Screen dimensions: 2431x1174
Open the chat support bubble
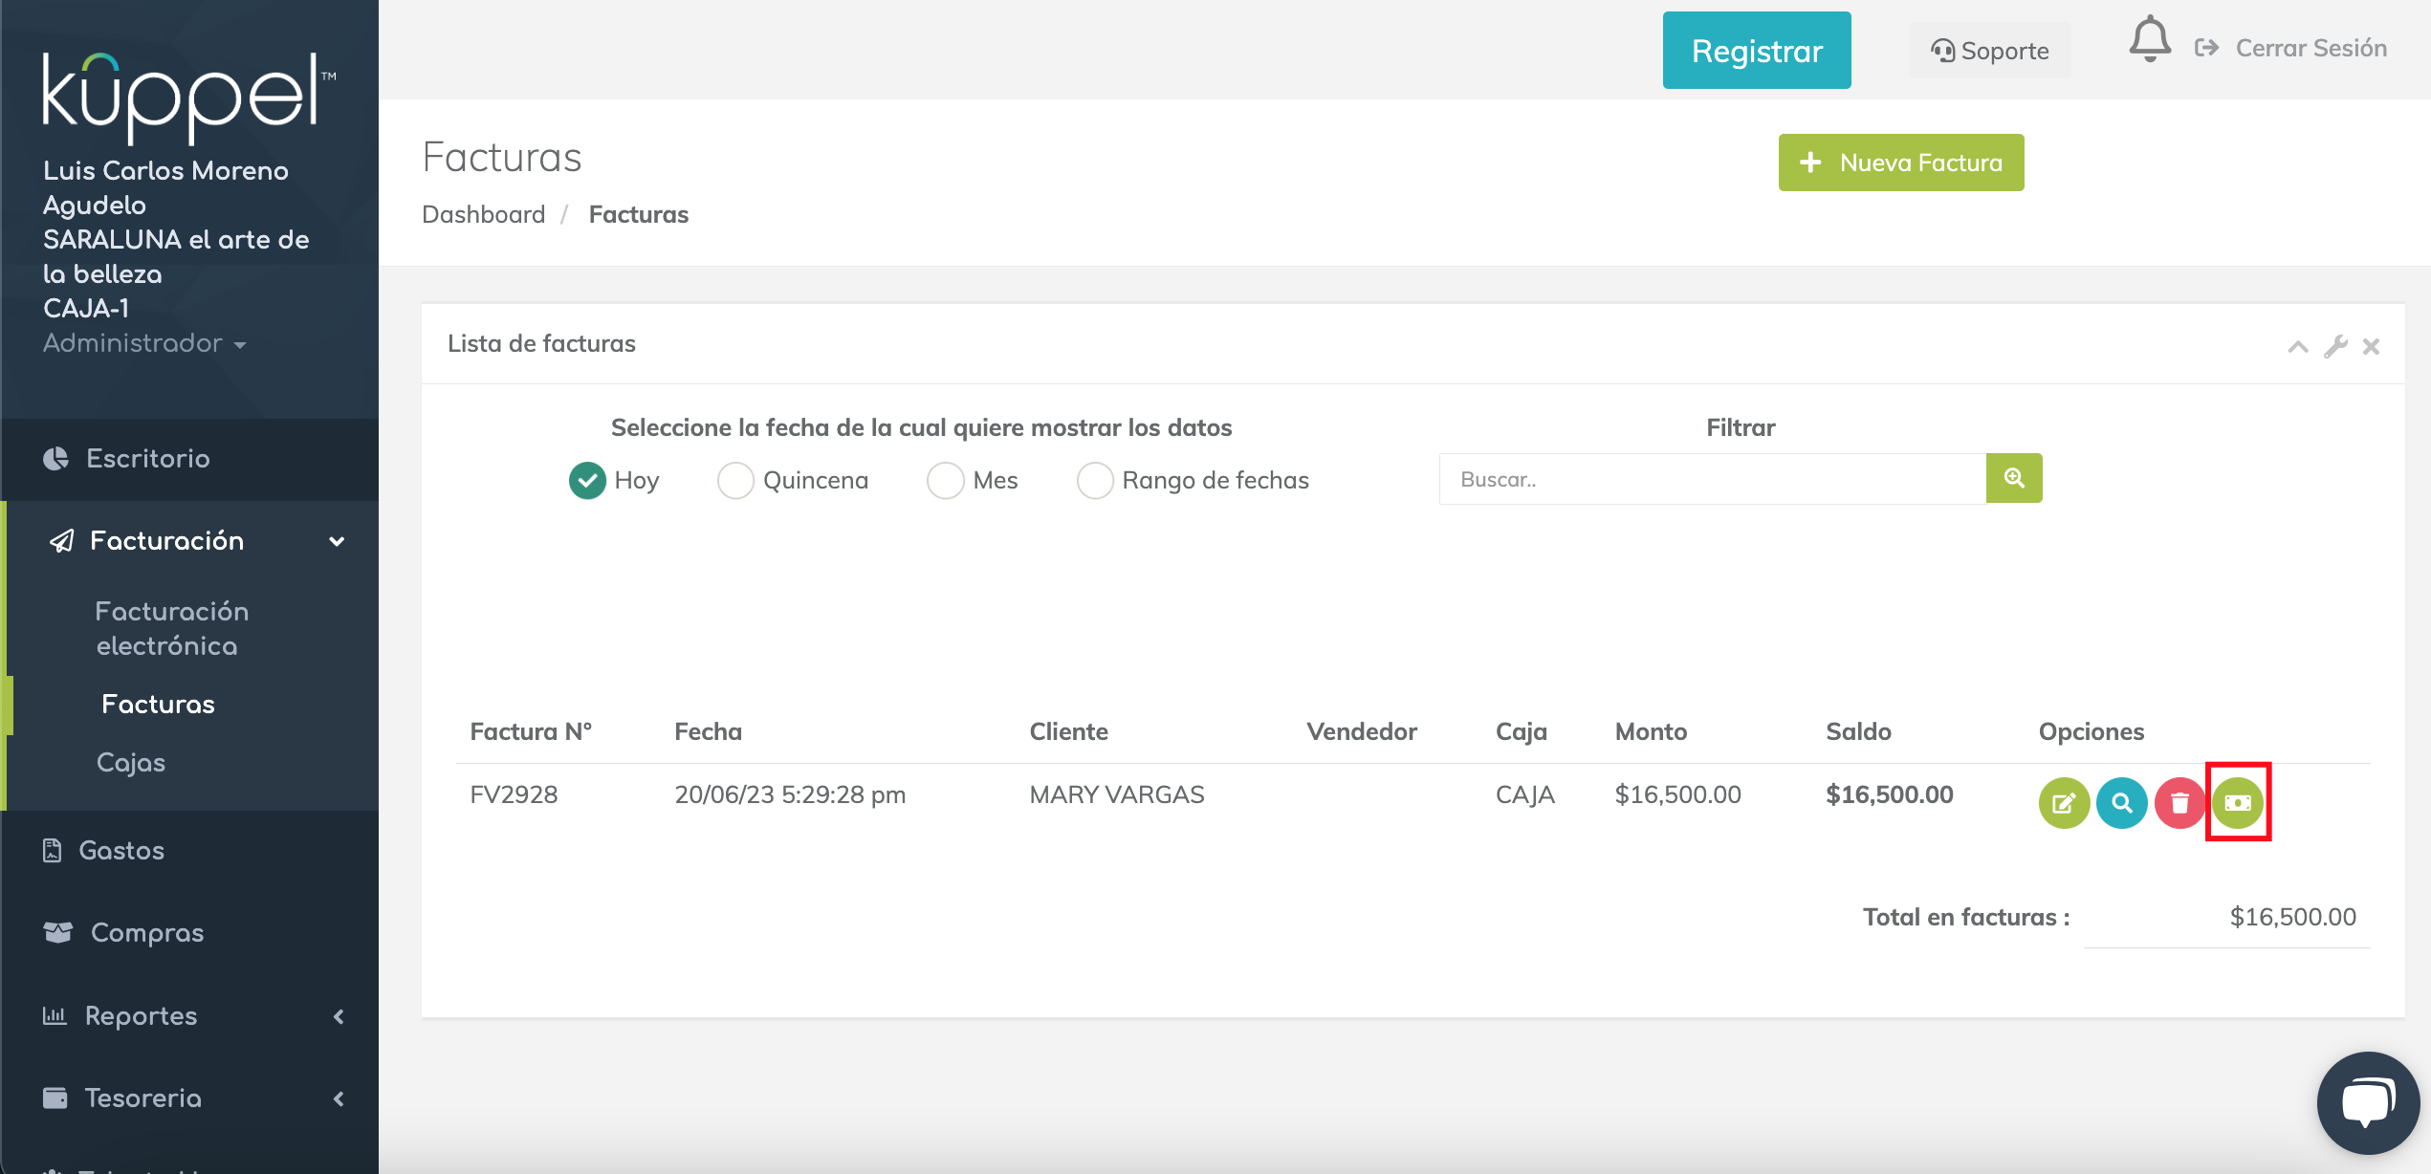[x=2368, y=1103]
